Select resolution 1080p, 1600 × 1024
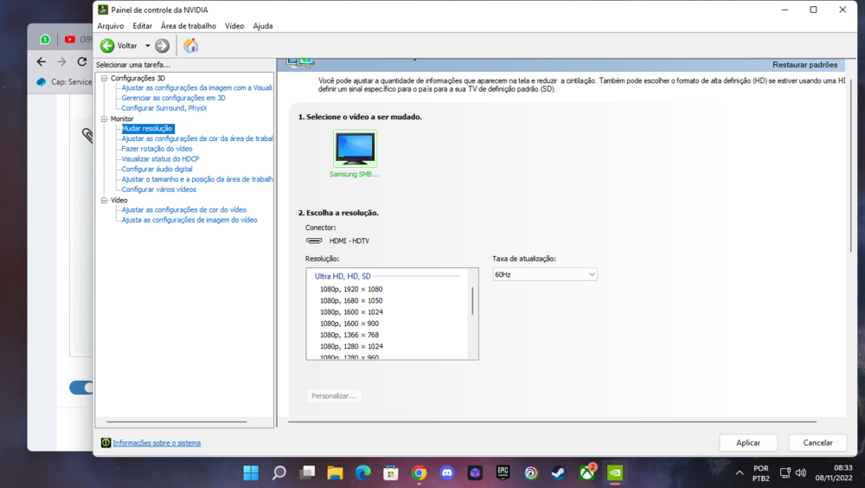865x488 pixels. [351, 311]
